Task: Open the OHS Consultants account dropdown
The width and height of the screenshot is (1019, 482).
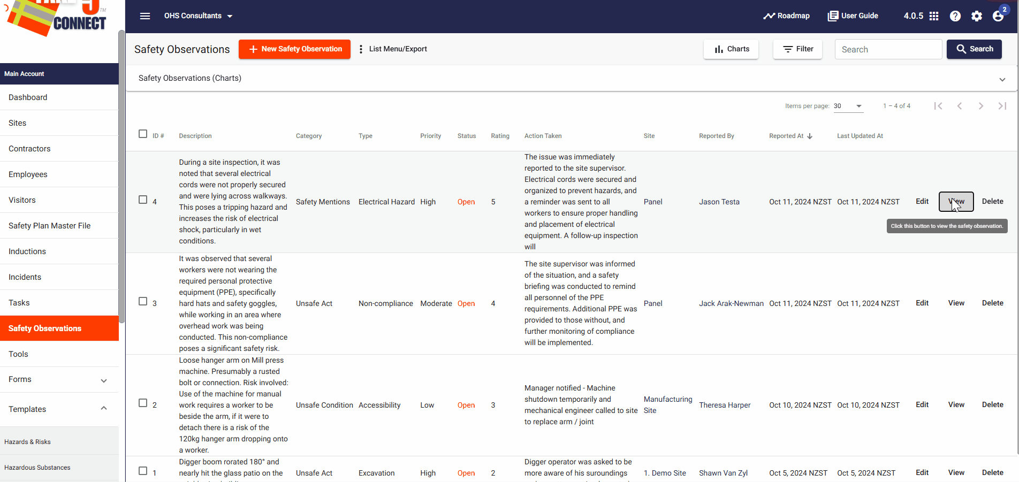Action: coord(198,16)
